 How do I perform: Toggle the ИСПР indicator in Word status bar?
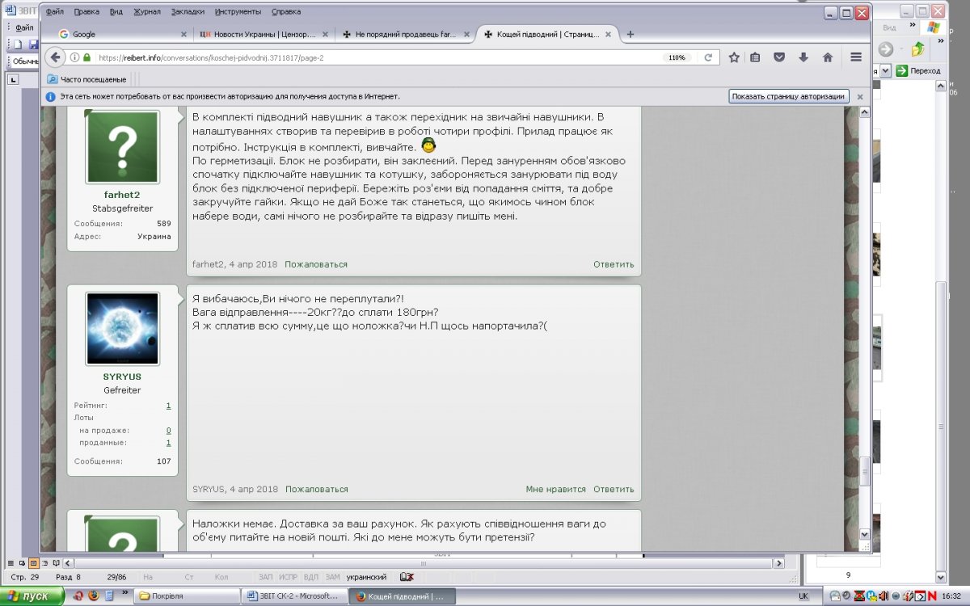(288, 577)
